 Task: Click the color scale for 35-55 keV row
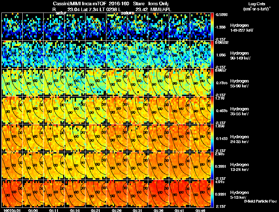click(212, 110)
